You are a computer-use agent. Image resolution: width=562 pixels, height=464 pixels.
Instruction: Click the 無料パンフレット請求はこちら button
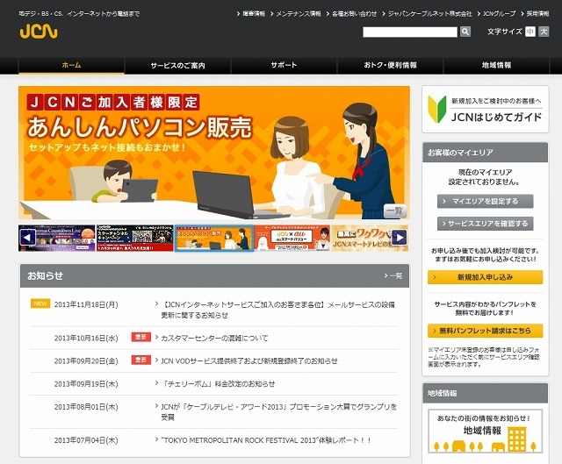(486, 331)
